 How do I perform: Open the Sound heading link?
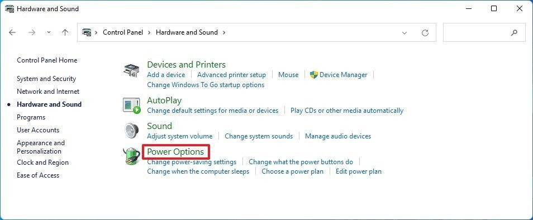(x=159, y=126)
